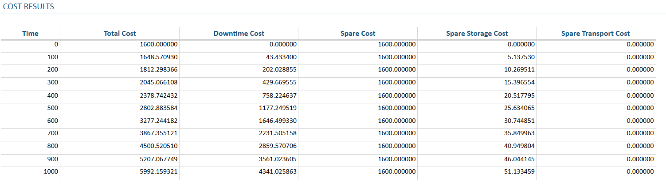This screenshot has height=186, width=666.
Task: Click Downtime Cost value 1177.249519
Action: click(278, 108)
